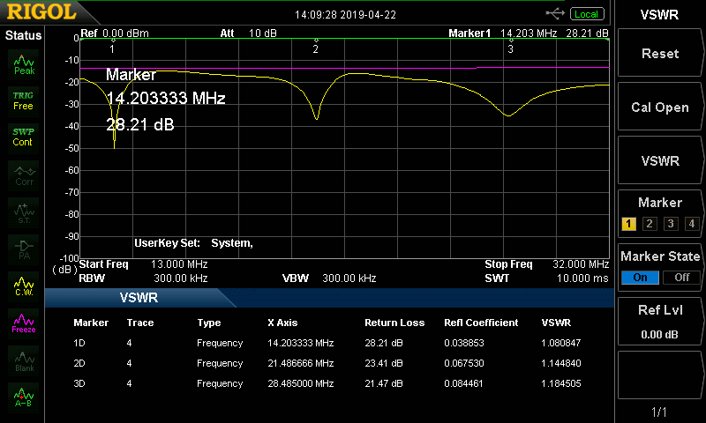Image resolution: width=706 pixels, height=423 pixels.
Task: Set Marker State to On
Action: [x=640, y=277]
